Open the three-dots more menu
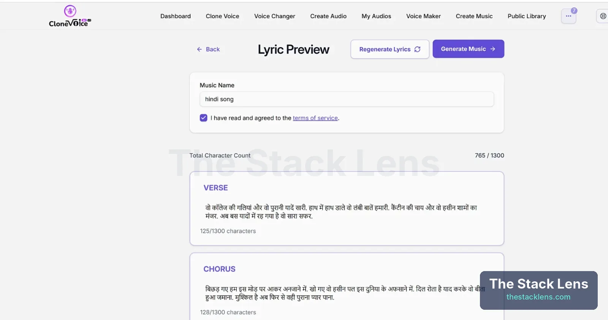Screen dimensions: 608x320 [x=568, y=16]
